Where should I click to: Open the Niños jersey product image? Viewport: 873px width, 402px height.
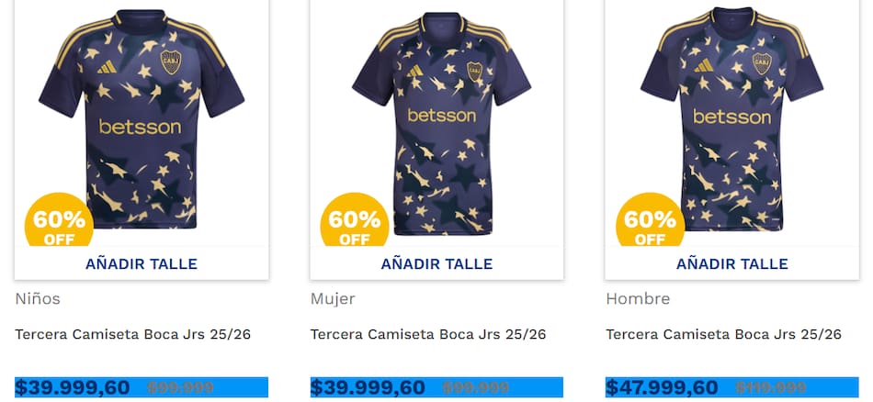142,118
